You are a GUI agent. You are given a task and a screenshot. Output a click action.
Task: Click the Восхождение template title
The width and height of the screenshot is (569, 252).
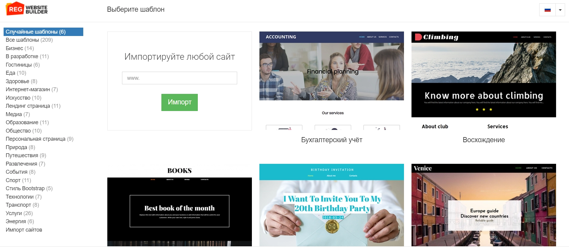(x=484, y=140)
